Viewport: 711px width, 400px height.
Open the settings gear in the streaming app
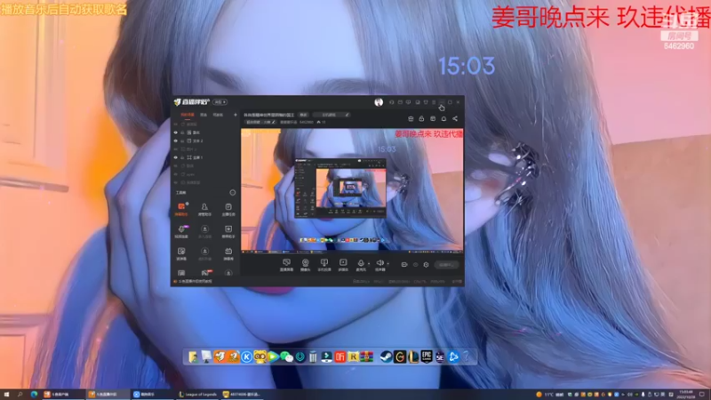(427, 264)
